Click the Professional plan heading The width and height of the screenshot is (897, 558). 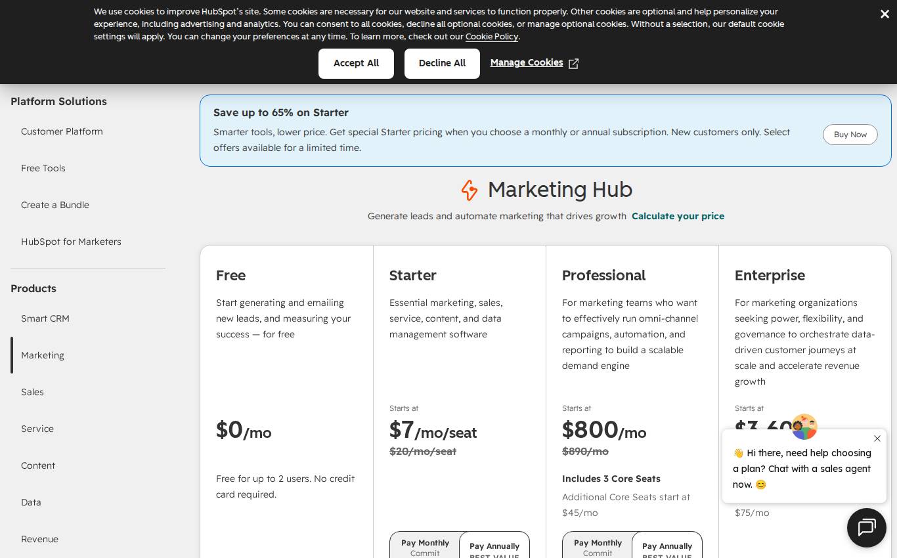tap(603, 275)
